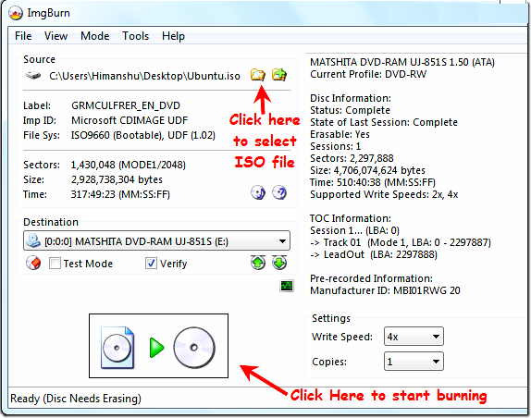
Task: Click the erase disc icon beside Test Mode
Action: (33, 263)
